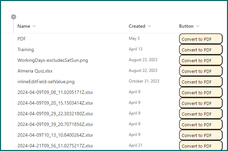
Task: Open the PDF folder
Action: (21, 39)
